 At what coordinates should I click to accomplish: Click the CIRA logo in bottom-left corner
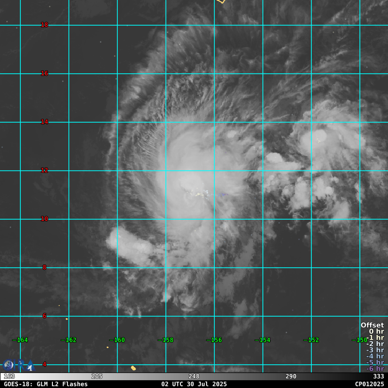tap(9, 365)
